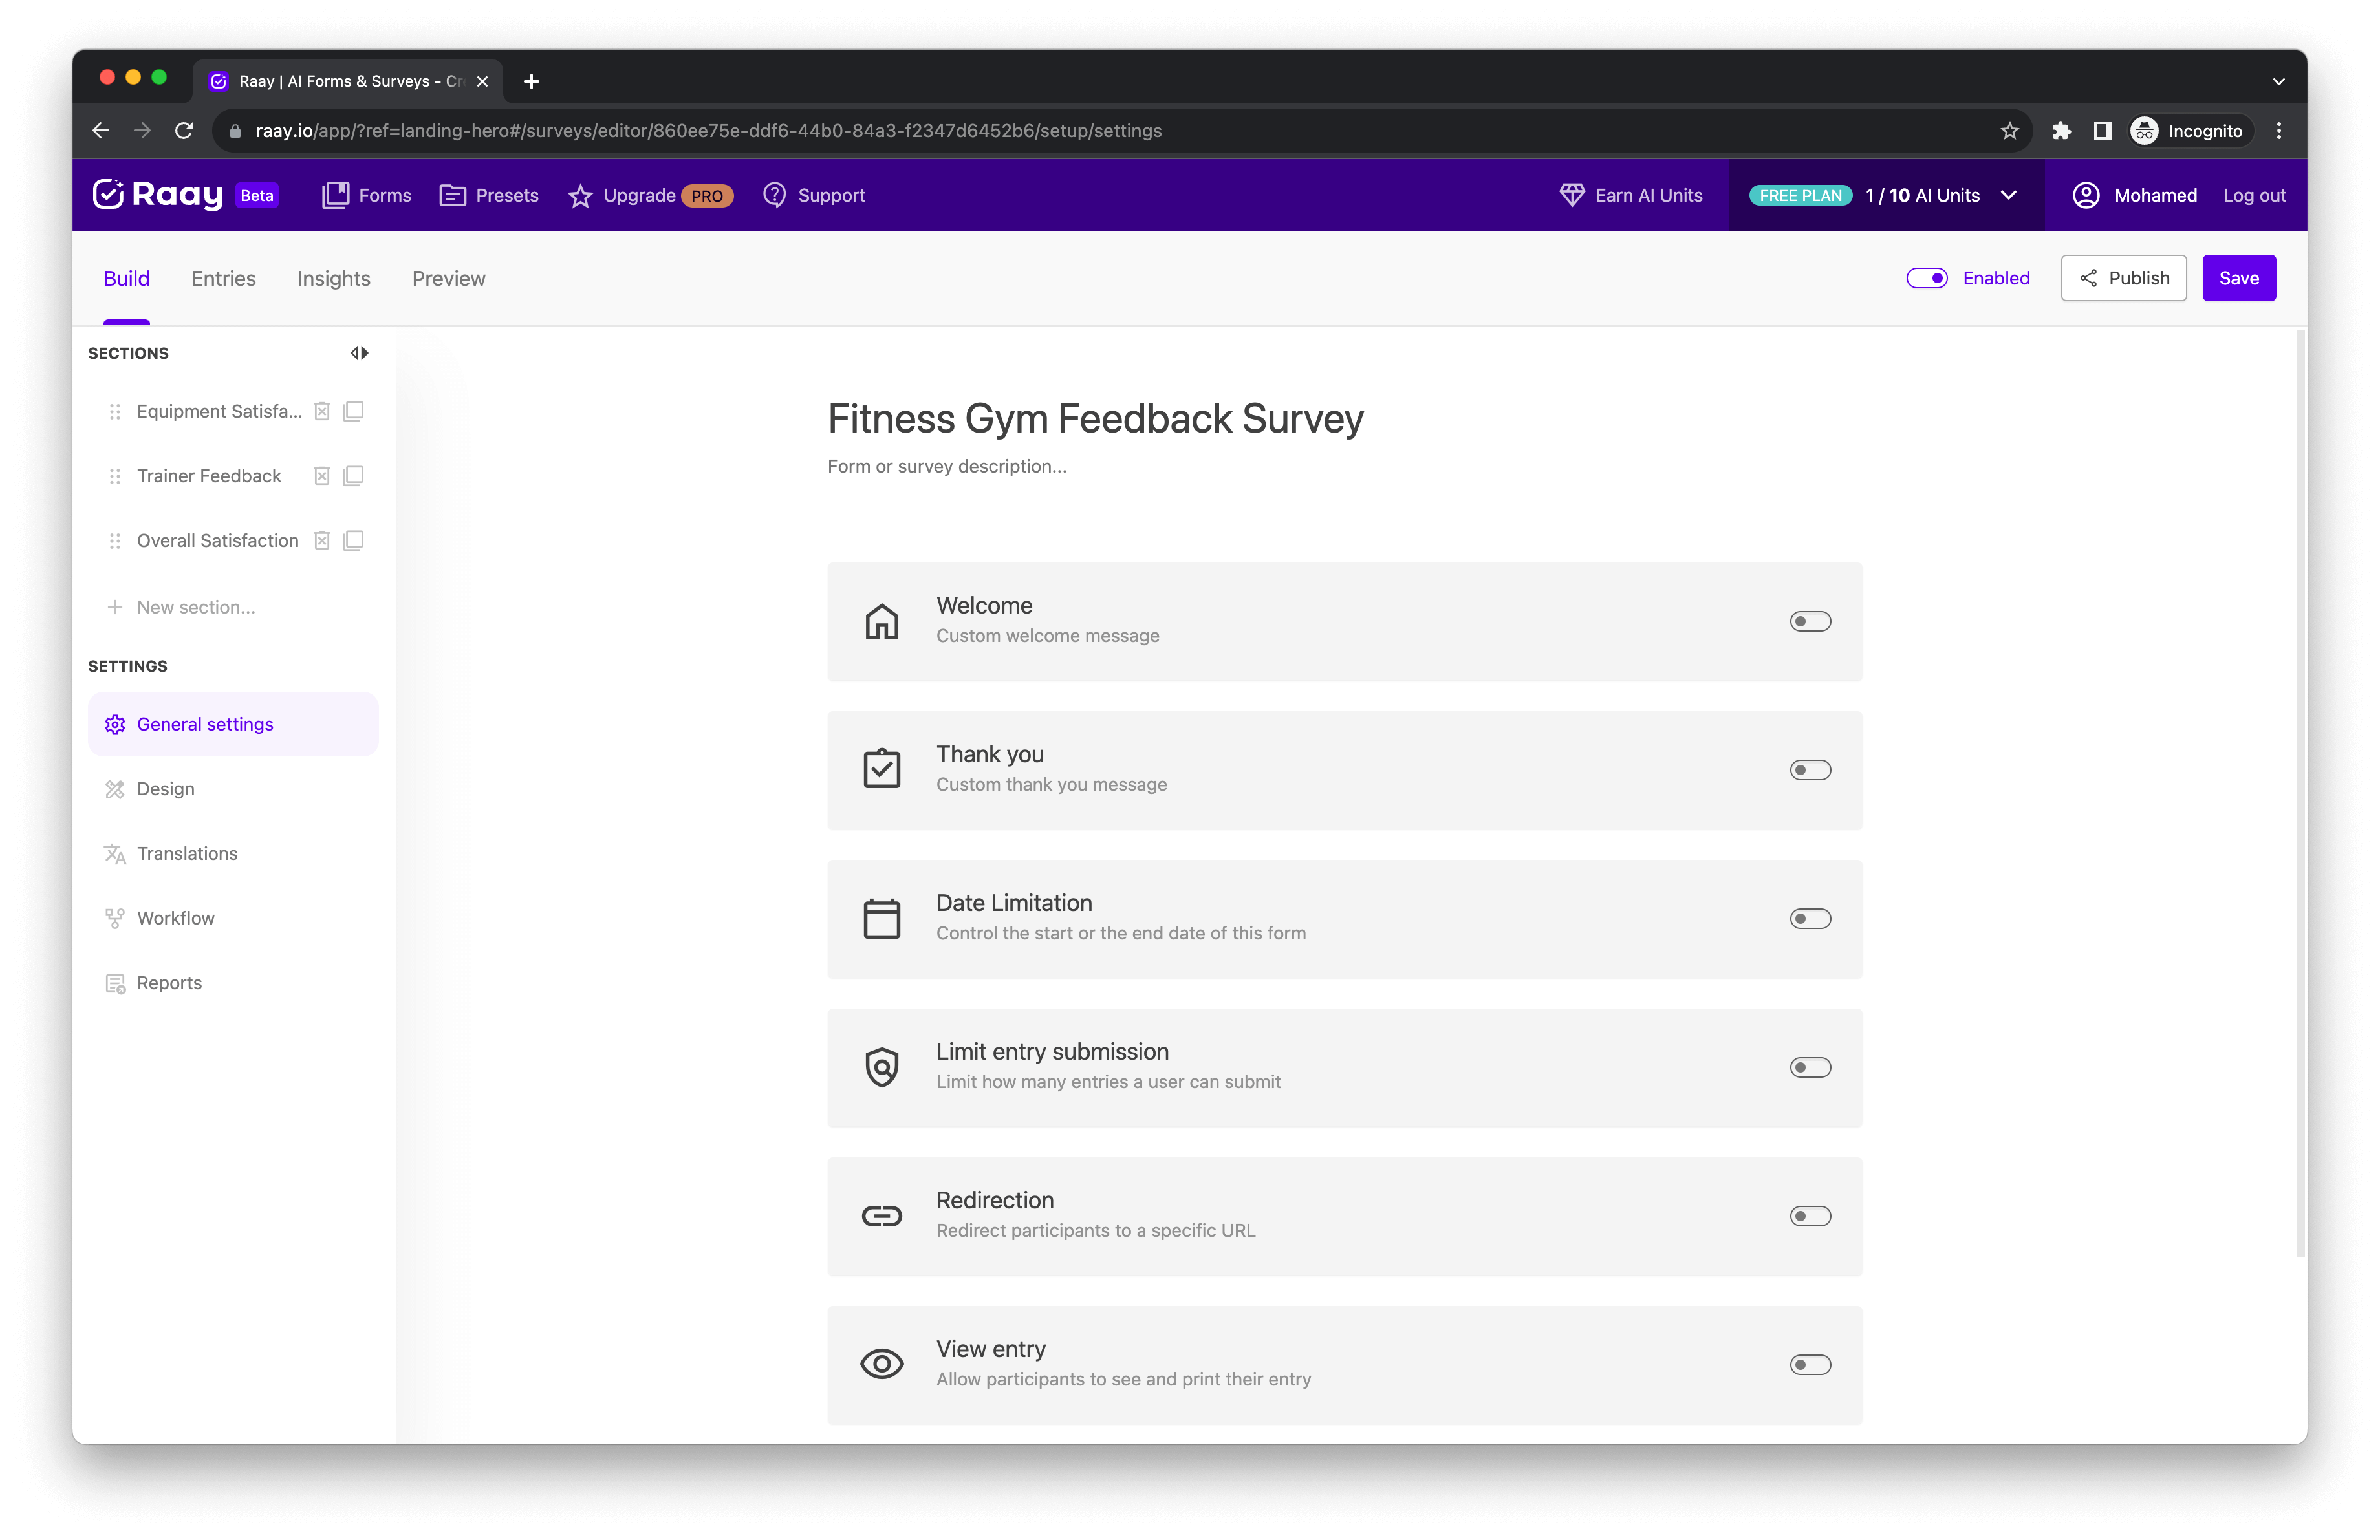Viewport: 2380px width, 1540px height.
Task: Click the Earn AI Units diamond icon
Action: tap(1572, 195)
